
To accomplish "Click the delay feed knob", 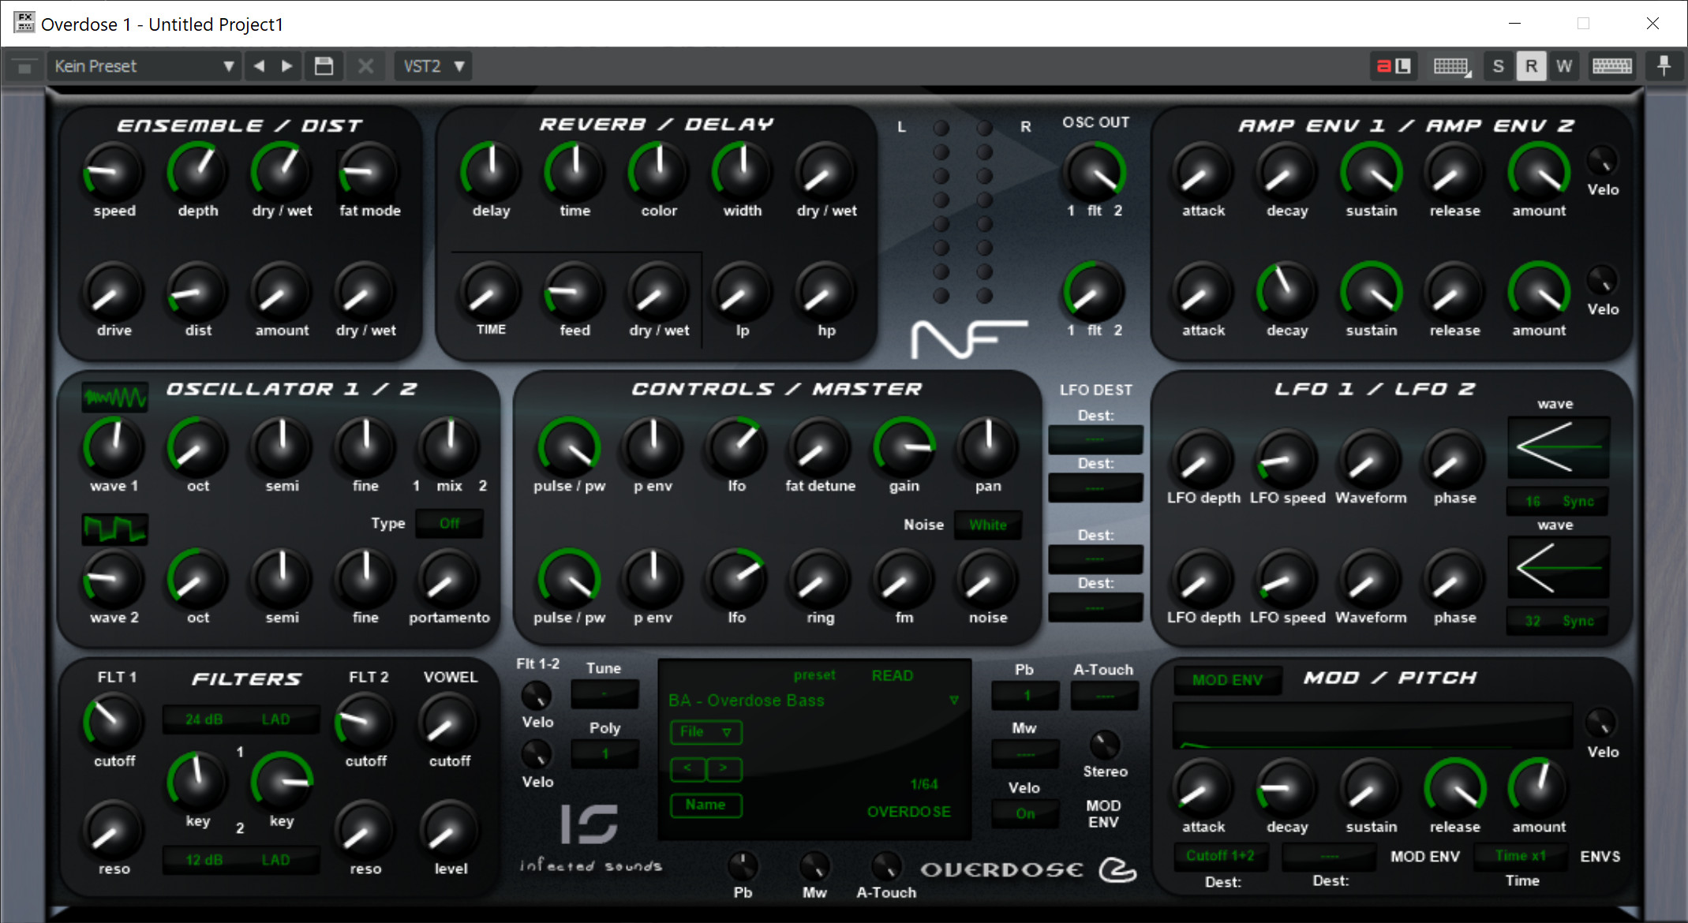I will point(574,292).
